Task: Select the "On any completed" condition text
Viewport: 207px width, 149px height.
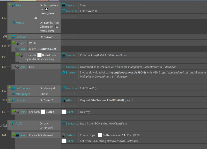Action: point(46,126)
